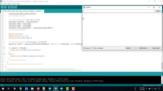Open the Notepad++ taskbar icon
This screenshot has width=163, height=91.
pos(44,89)
